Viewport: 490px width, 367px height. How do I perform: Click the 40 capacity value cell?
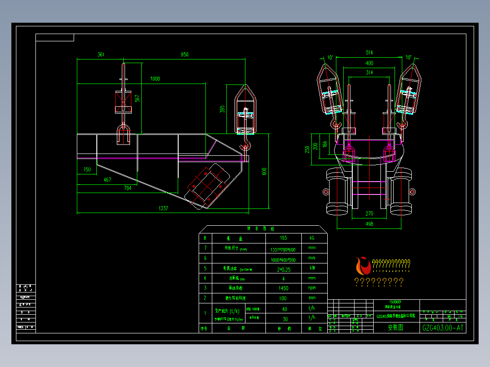pyautogui.click(x=285, y=309)
